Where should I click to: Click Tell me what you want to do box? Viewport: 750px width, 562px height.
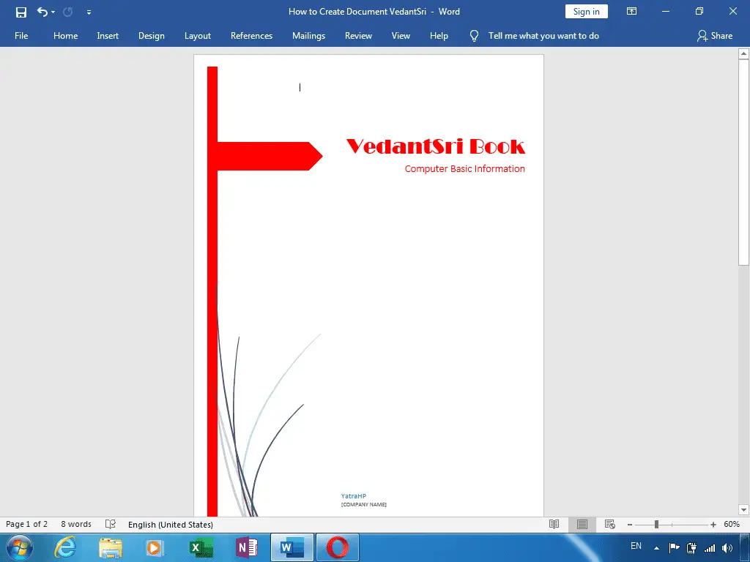pyautogui.click(x=543, y=36)
